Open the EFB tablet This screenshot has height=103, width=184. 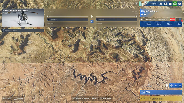(161, 92)
